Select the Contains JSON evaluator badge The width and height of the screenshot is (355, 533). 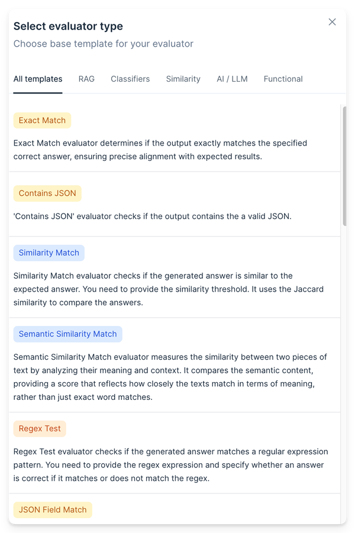point(47,193)
